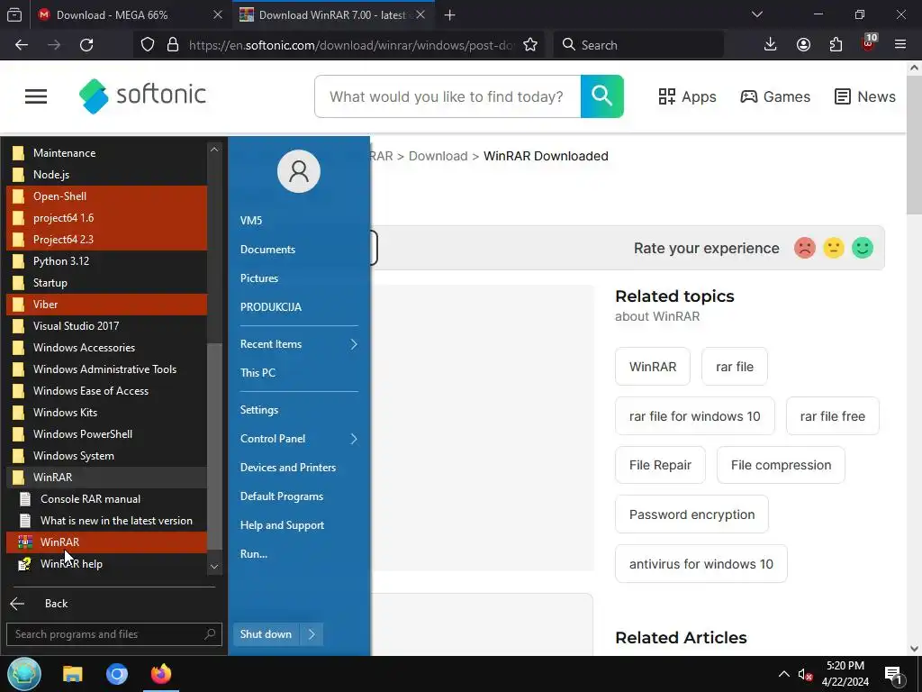Open What is new in the latest version
Image resolution: width=922 pixels, height=692 pixels.
click(x=106, y=521)
